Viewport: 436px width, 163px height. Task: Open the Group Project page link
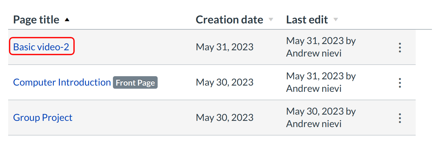coord(43,118)
